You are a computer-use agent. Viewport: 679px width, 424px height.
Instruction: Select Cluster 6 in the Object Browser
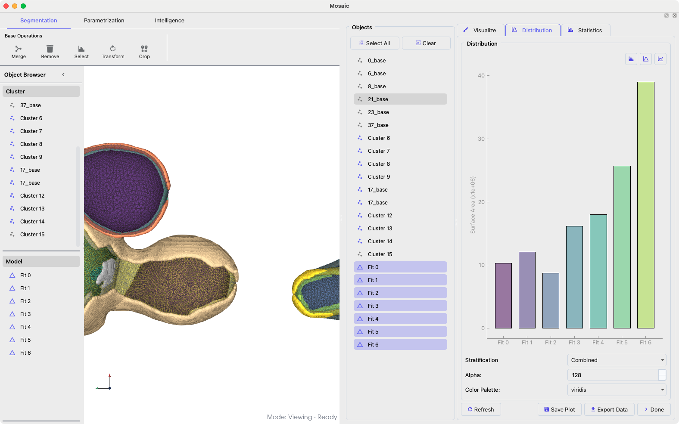click(41, 118)
